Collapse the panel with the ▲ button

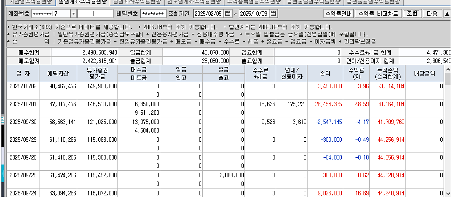[x=447, y=14]
